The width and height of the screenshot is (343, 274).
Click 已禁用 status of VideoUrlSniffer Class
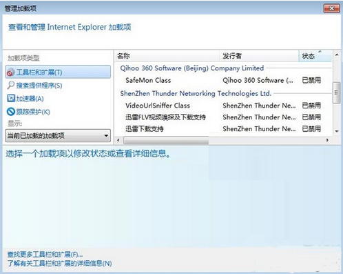(311, 106)
